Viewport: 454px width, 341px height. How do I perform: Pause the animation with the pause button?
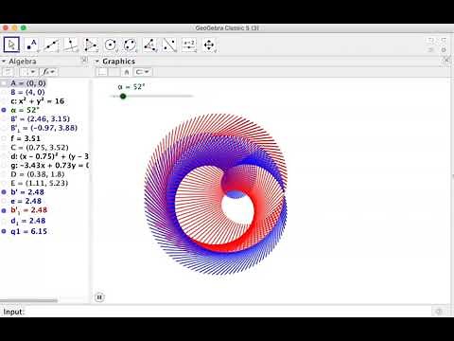99,296
